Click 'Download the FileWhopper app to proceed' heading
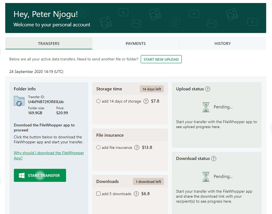 (44, 128)
